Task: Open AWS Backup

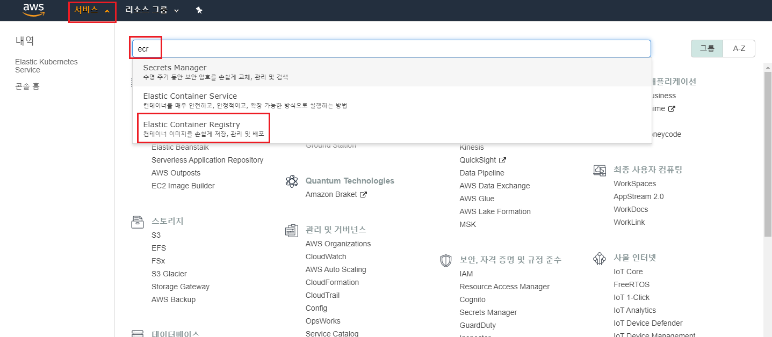Action: click(174, 299)
